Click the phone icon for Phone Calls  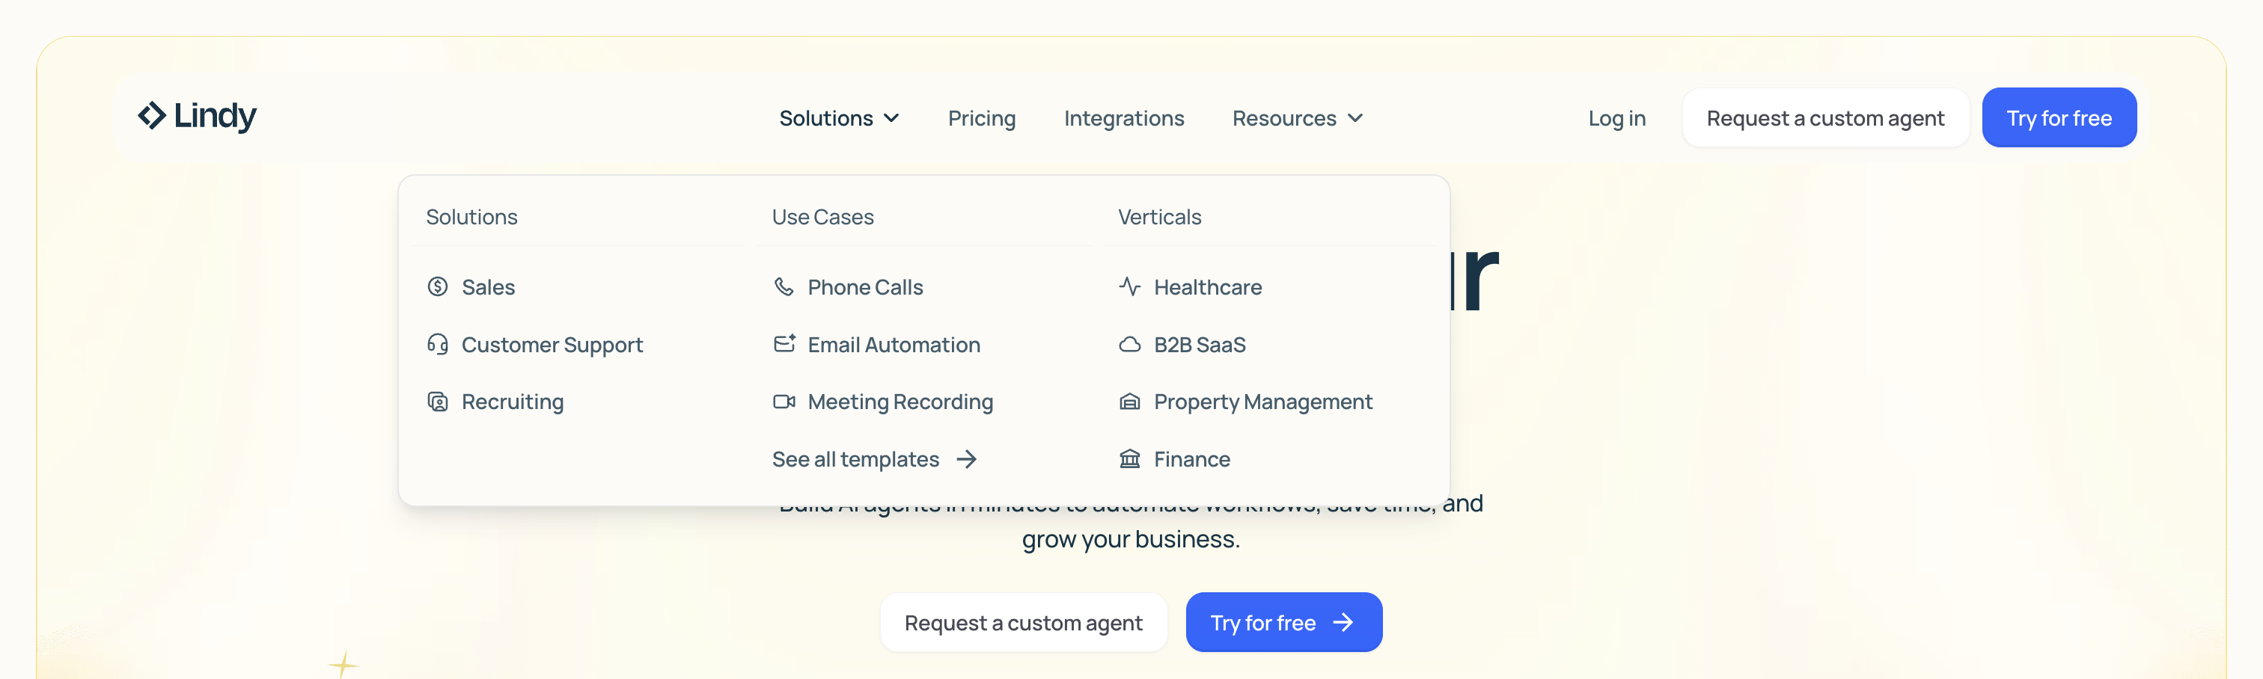coord(784,286)
